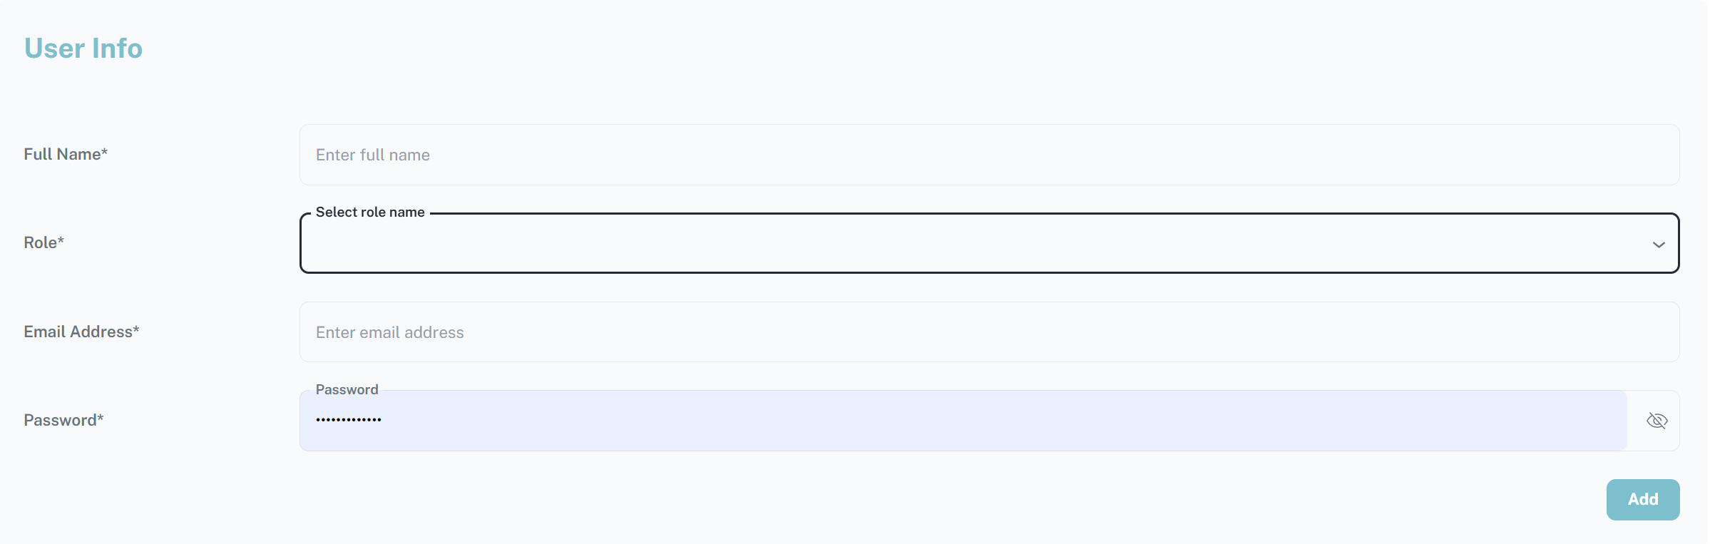
Task: Click the Password* label on the left
Action: pos(63,420)
